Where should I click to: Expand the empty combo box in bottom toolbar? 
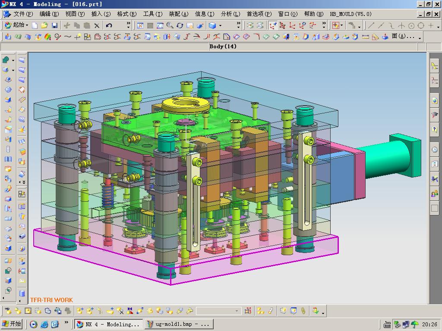[x=237, y=311]
